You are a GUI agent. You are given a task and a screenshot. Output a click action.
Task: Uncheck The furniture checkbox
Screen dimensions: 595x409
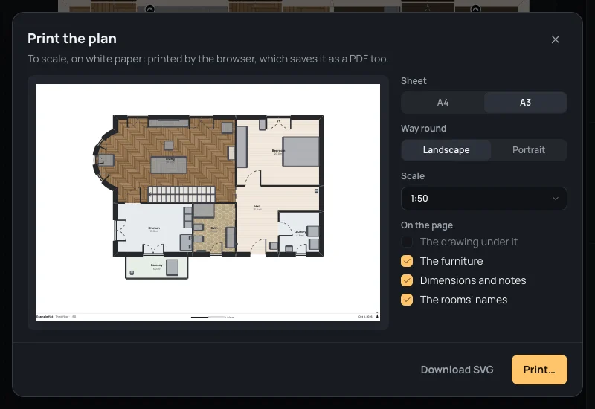click(x=407, y=261)
